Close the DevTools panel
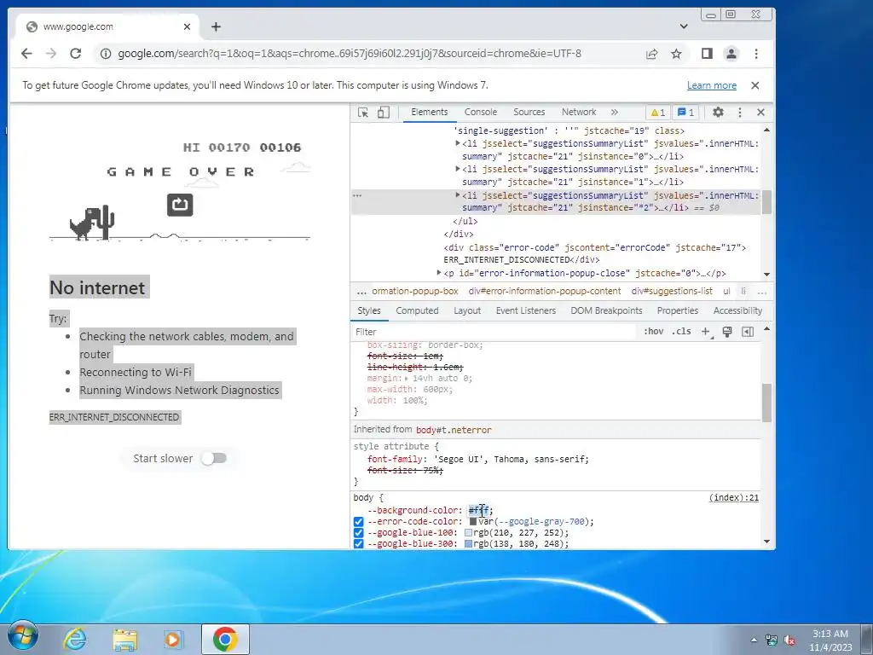 760,112
